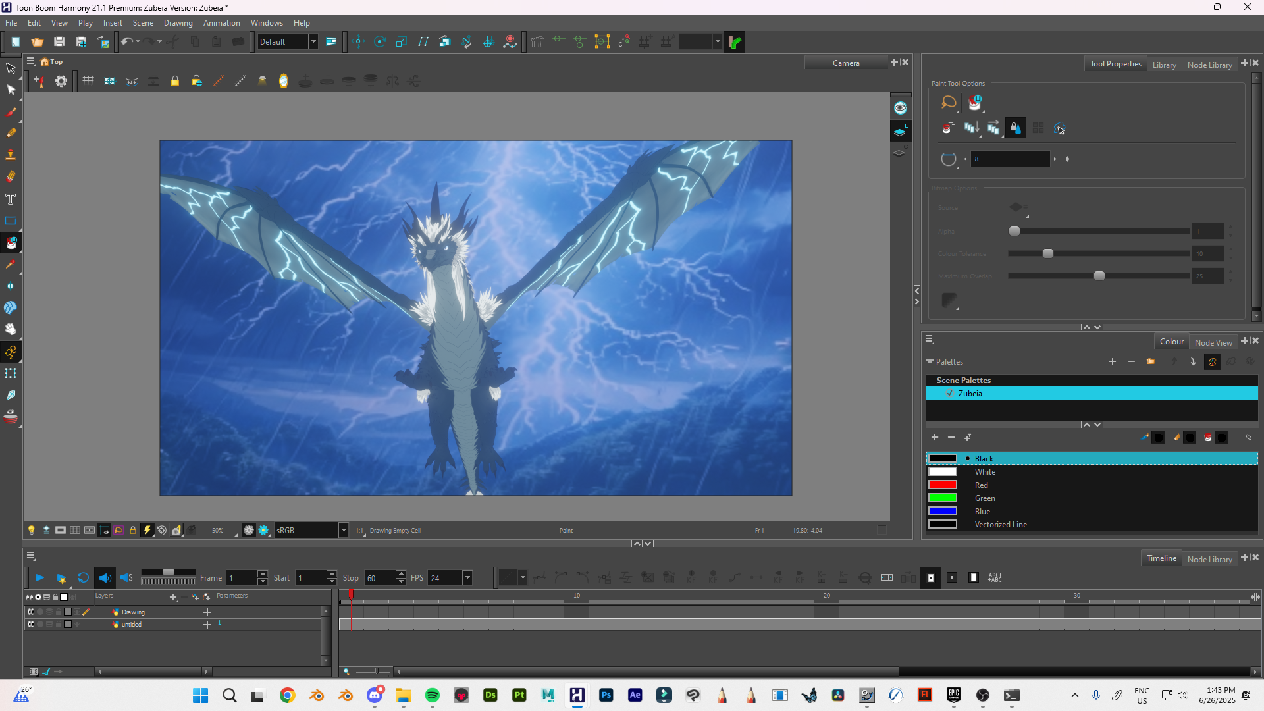Image resolution: width=1264 pixels, height=711 pixels.
Task: Collapse the Palettes section triangle
Action: pyautogui.click(x=930, y=361)
